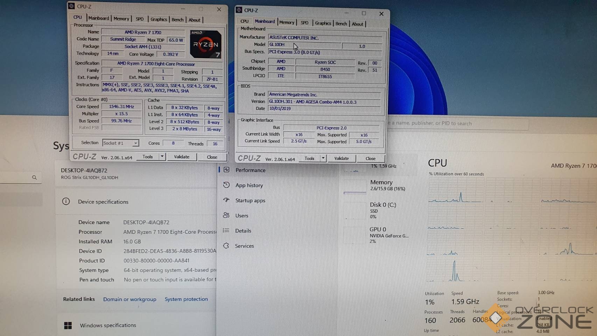Click Tools button in CPU-Z mainboard window
Image resolution: width=597 pixels, height=336 pixels.
[309, 158]
